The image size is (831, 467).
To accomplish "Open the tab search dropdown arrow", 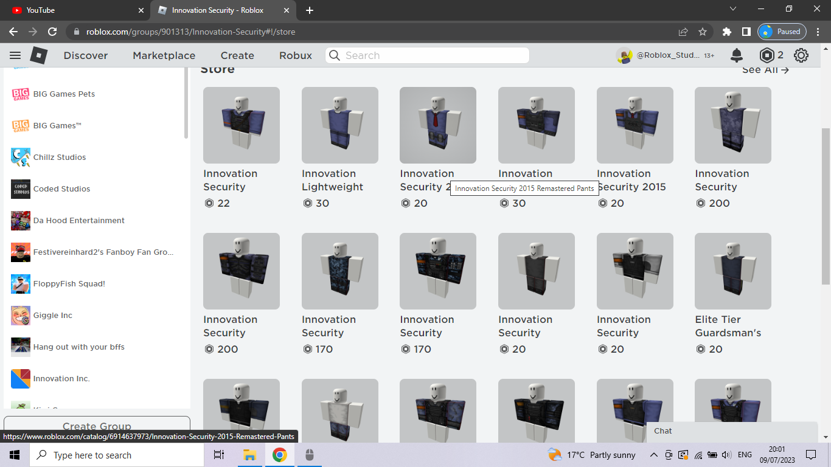I will [733, 9].
